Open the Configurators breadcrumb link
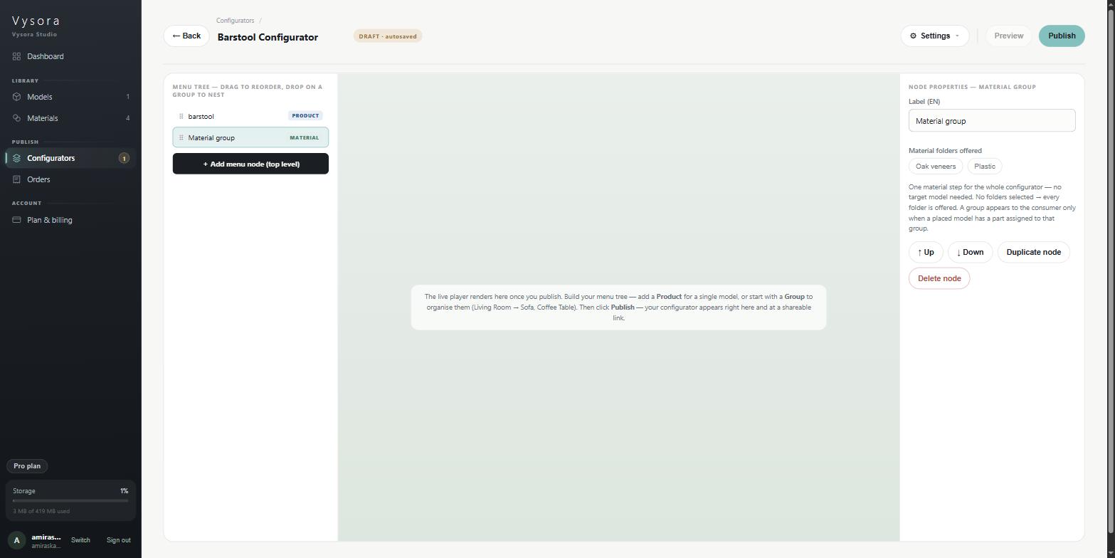This screenshot has height=558, width=1115. tap(235, 21)
